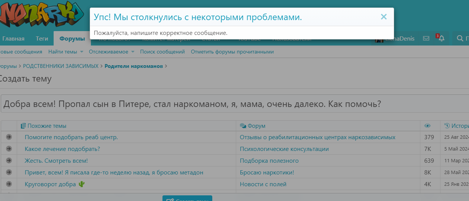The image size is (469, 201).
Task: Click the 639 views cell
Action: tap(429, 161)
